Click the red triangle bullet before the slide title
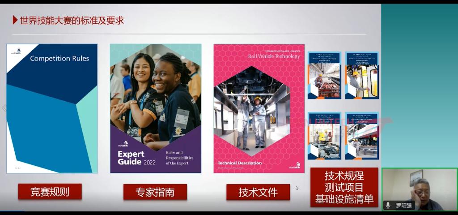Image resolution: width=458 pixels, height=215 pixels. pos(15,20)
